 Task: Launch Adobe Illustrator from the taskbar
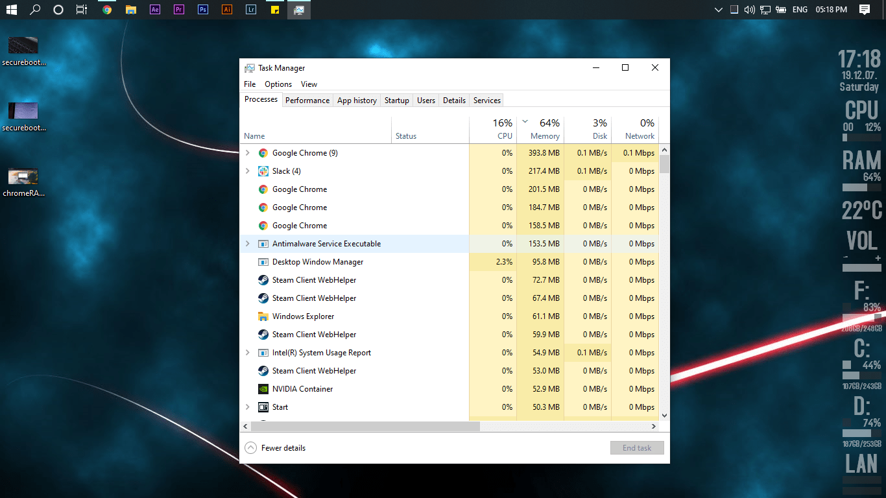tap(226, 10)
